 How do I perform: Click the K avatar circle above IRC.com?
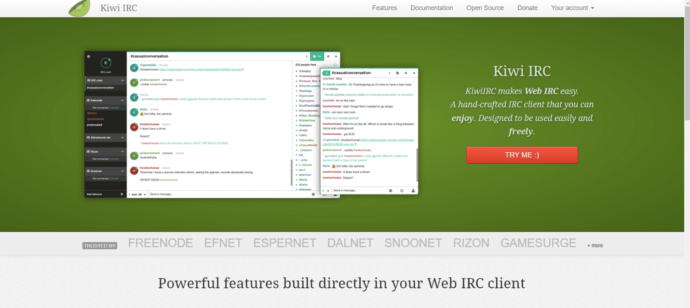pos(106,63)
